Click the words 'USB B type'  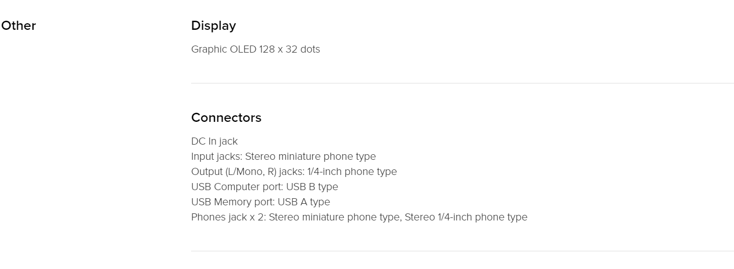[x=312, y=187]
